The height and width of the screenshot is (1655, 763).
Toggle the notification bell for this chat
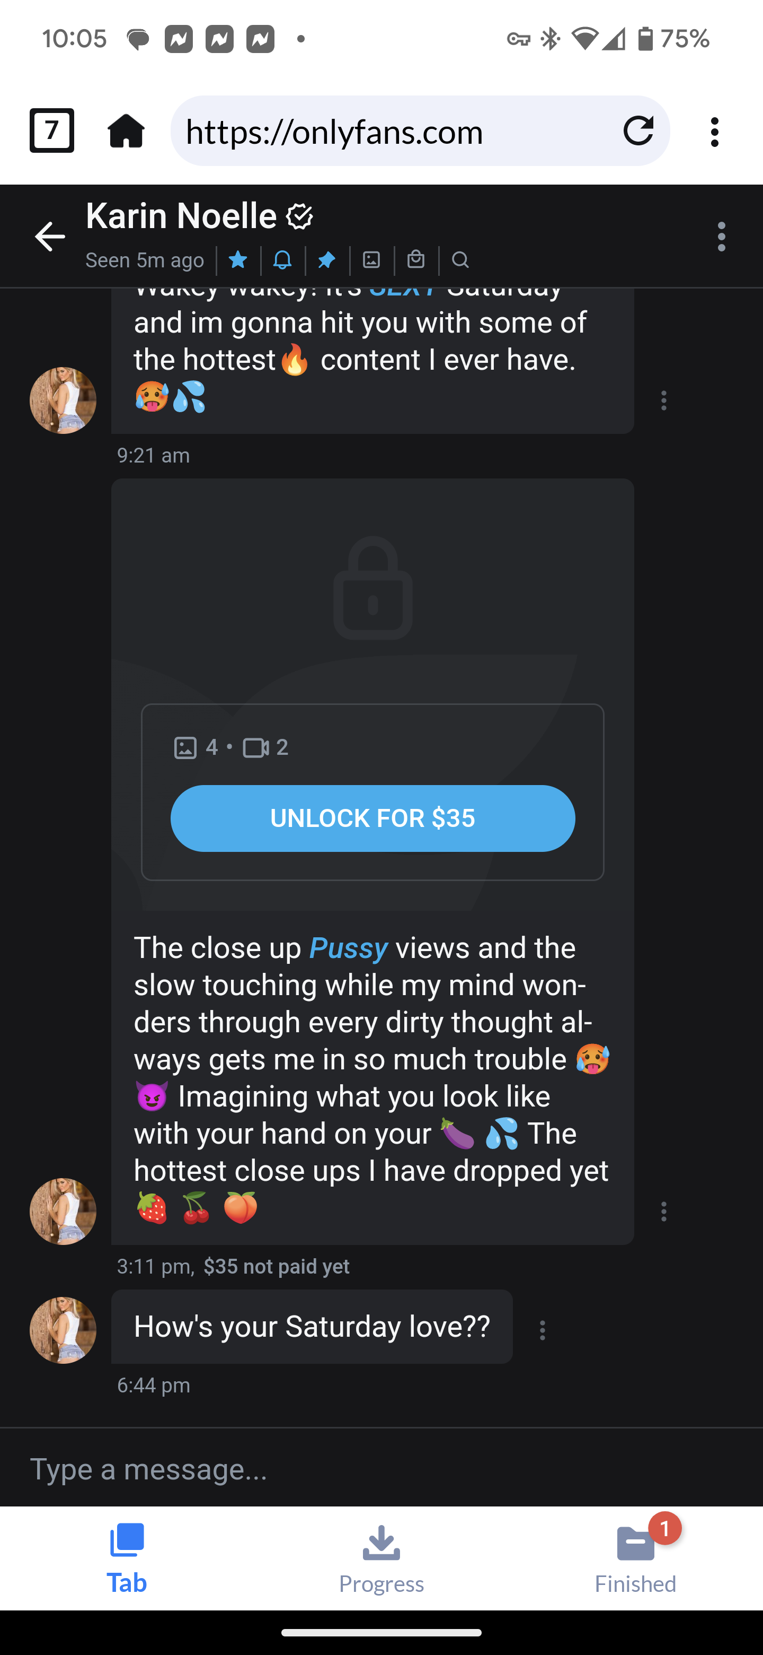(282, 259)
